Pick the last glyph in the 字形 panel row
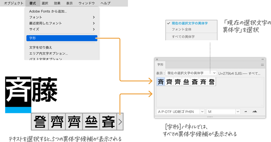 (211, 82)
